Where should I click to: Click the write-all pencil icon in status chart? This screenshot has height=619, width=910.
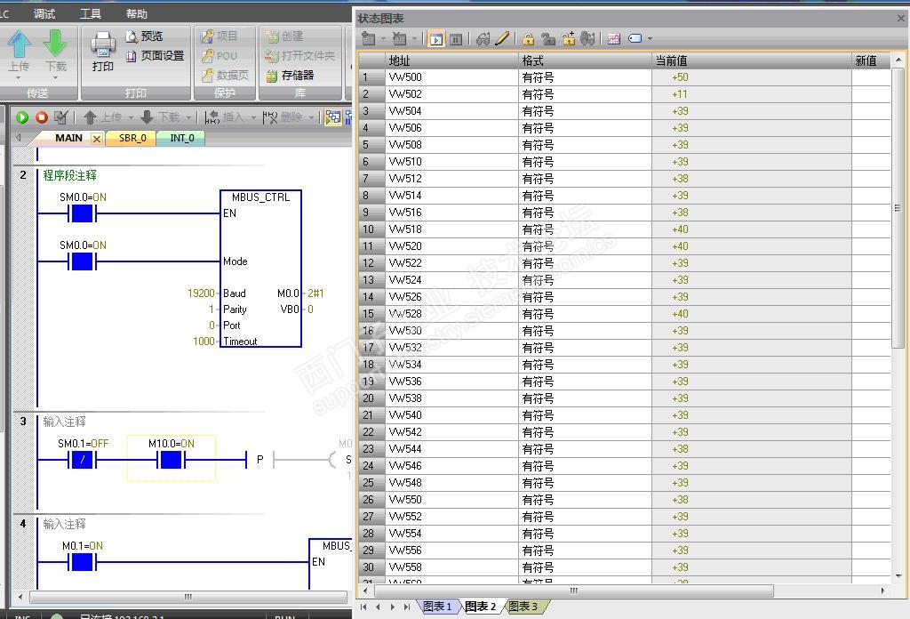pyautogui.click(x=502, y=39)
